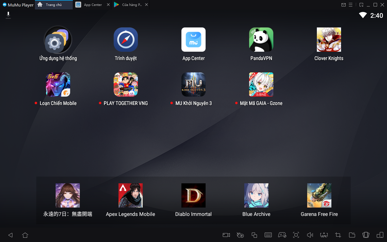This screenshot has width=387, height=242.
Task: Take a screenshot with the crop icon
Action: [338, 235]
